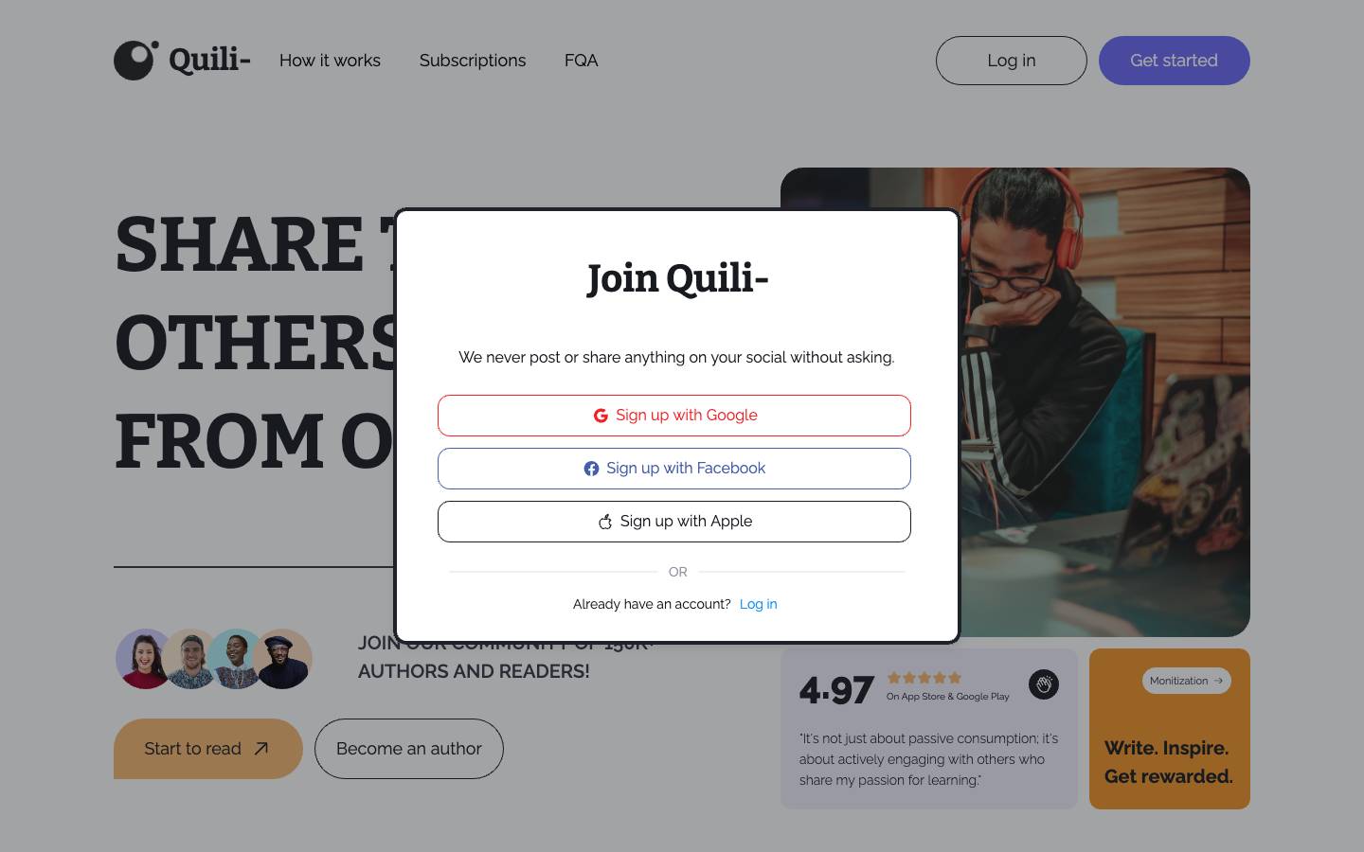This screenshot has height=852, width=1364.
Task: Click the Apple icon in sign-up button
Action: (605, 522)
